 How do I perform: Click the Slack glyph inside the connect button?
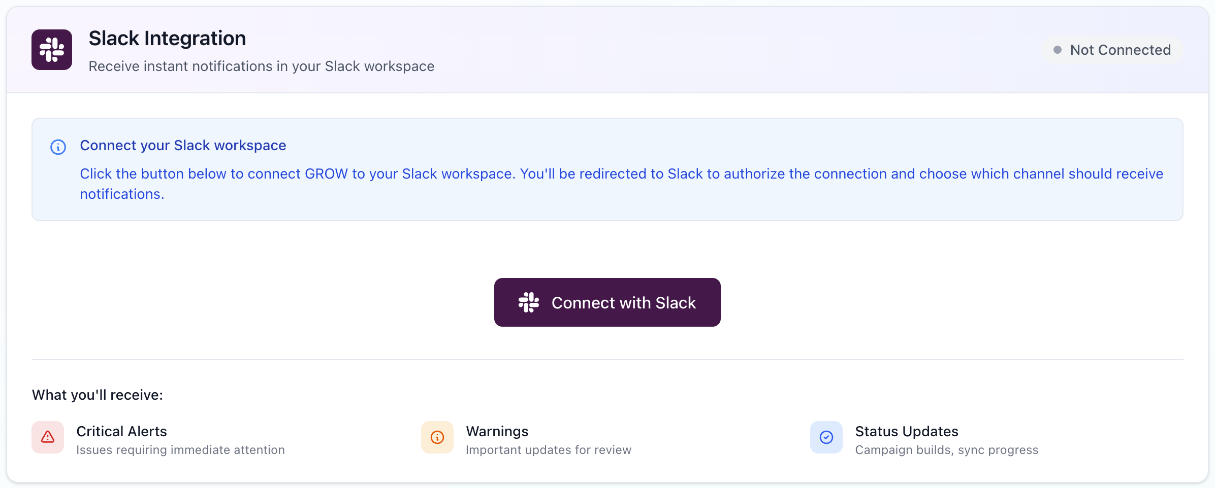[x=528, y=302]
